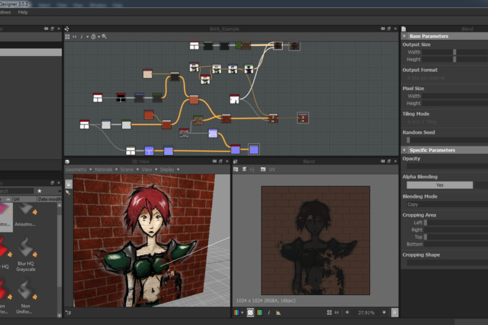
Task: Click the fit-to-view icon in 2D view footer
Action: point(329,313)
